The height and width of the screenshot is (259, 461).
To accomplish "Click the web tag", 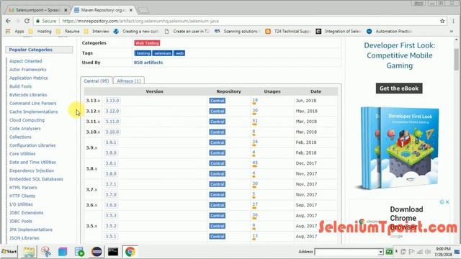I will 179,53.
